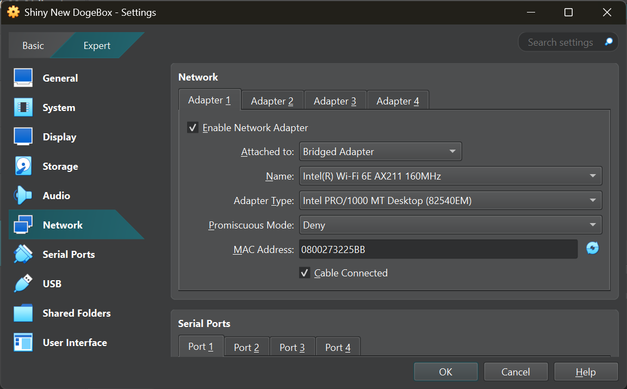Select the Adapter 1 tab
The width and height of the screenshot is (627, 389).
pos(209,100)
